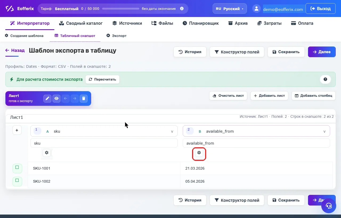Click the tariff usage progress bar
Image resolution: width=341 pixels, height=218 pixels.
(x=121, y=9)
